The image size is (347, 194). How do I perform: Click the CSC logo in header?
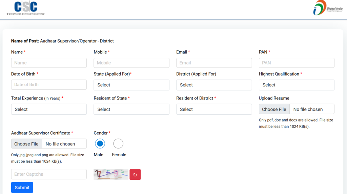(x=25, y=8)
